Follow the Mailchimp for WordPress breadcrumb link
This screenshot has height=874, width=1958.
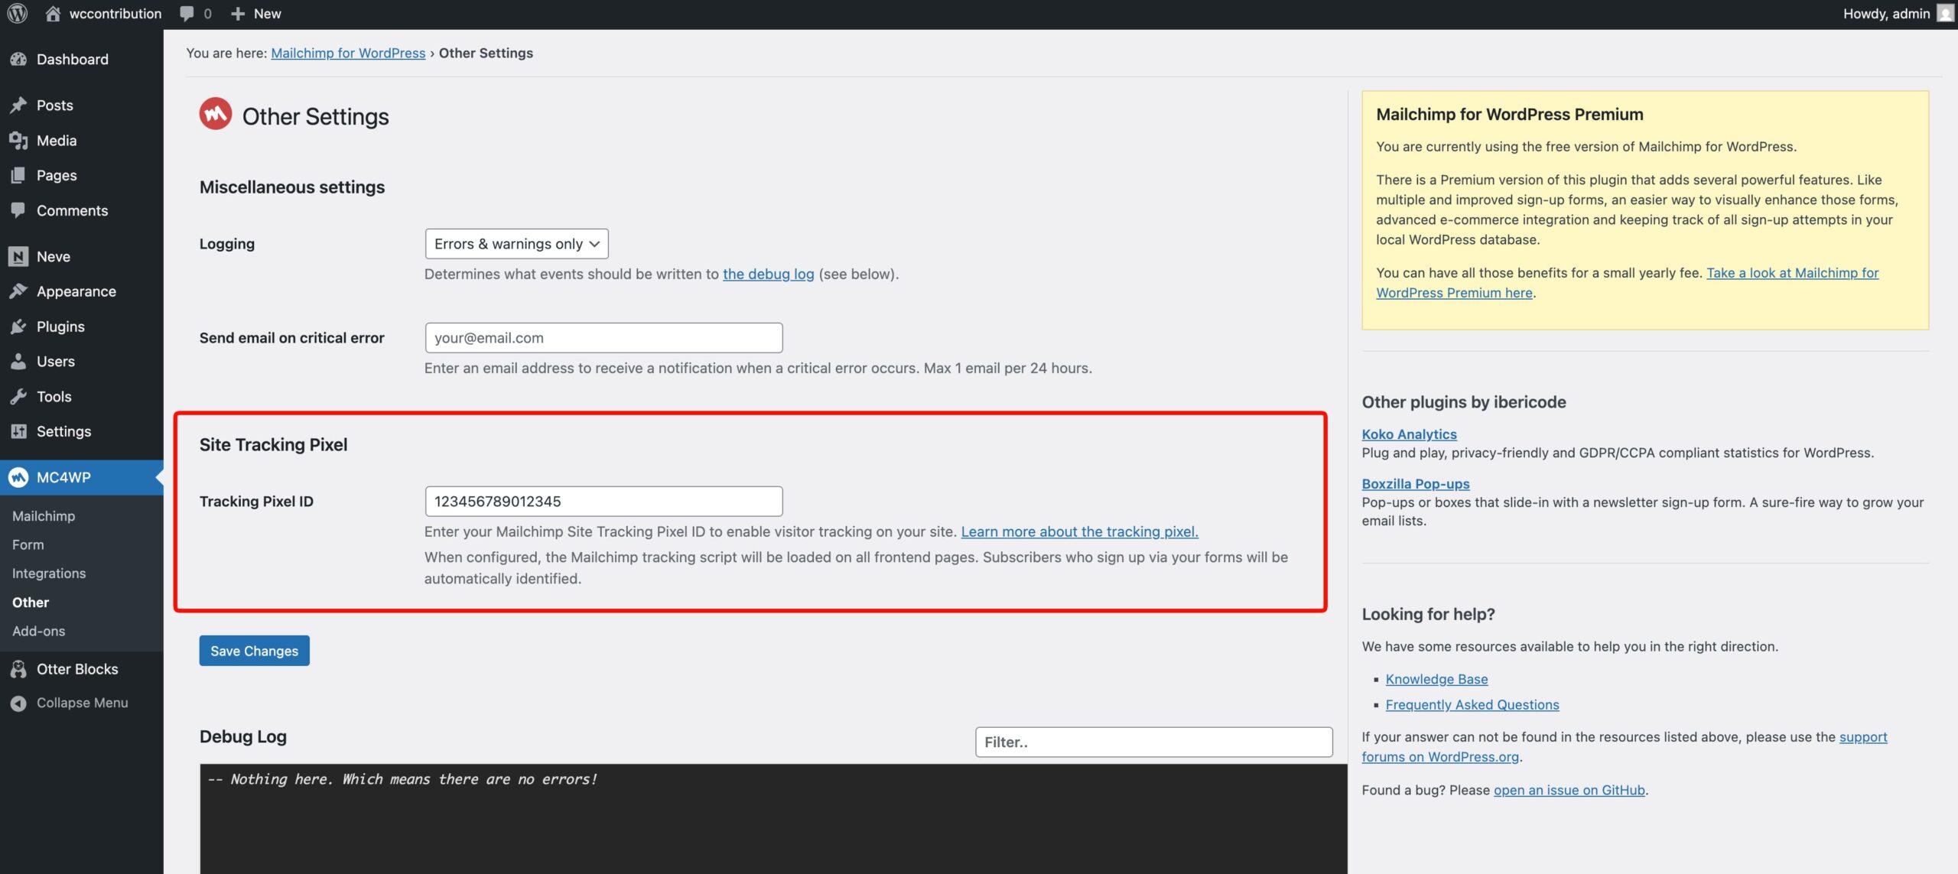coord(348,53)
